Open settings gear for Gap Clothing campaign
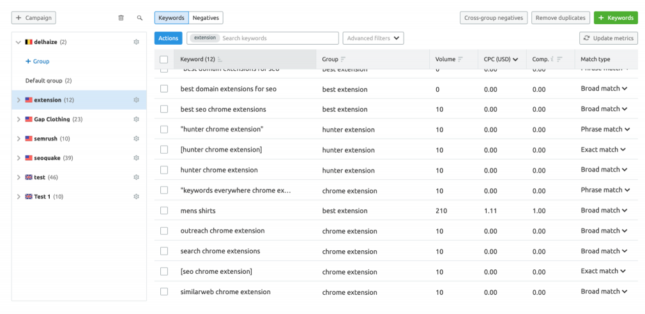 136,119
